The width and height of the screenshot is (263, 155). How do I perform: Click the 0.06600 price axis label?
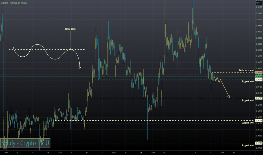click(259, 68)
